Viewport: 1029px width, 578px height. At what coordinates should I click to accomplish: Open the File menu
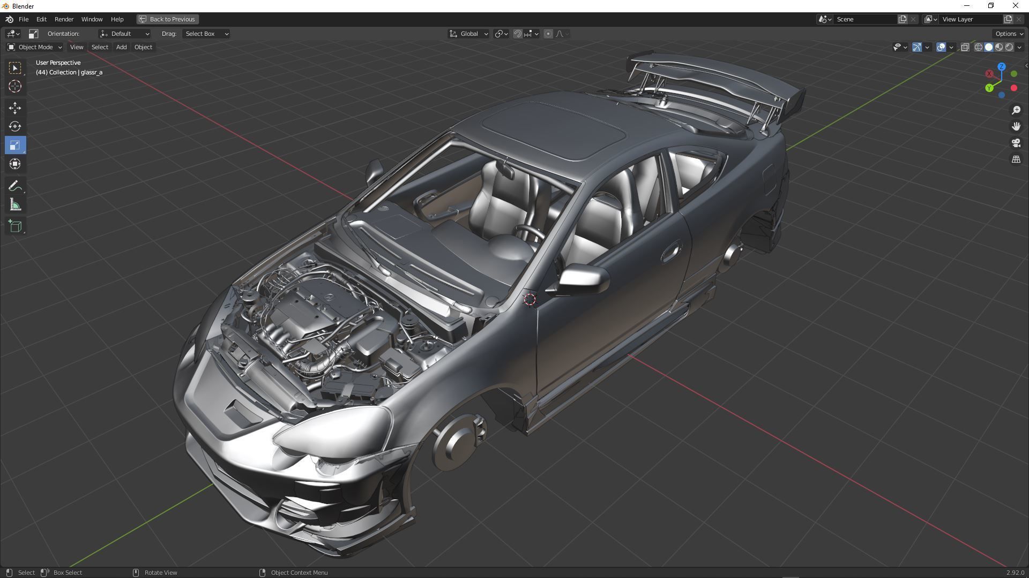pyautogui.click(x=24, y=19)
